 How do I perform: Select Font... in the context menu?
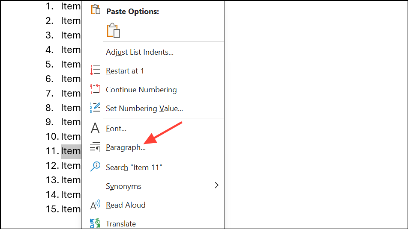click(116, 128)
